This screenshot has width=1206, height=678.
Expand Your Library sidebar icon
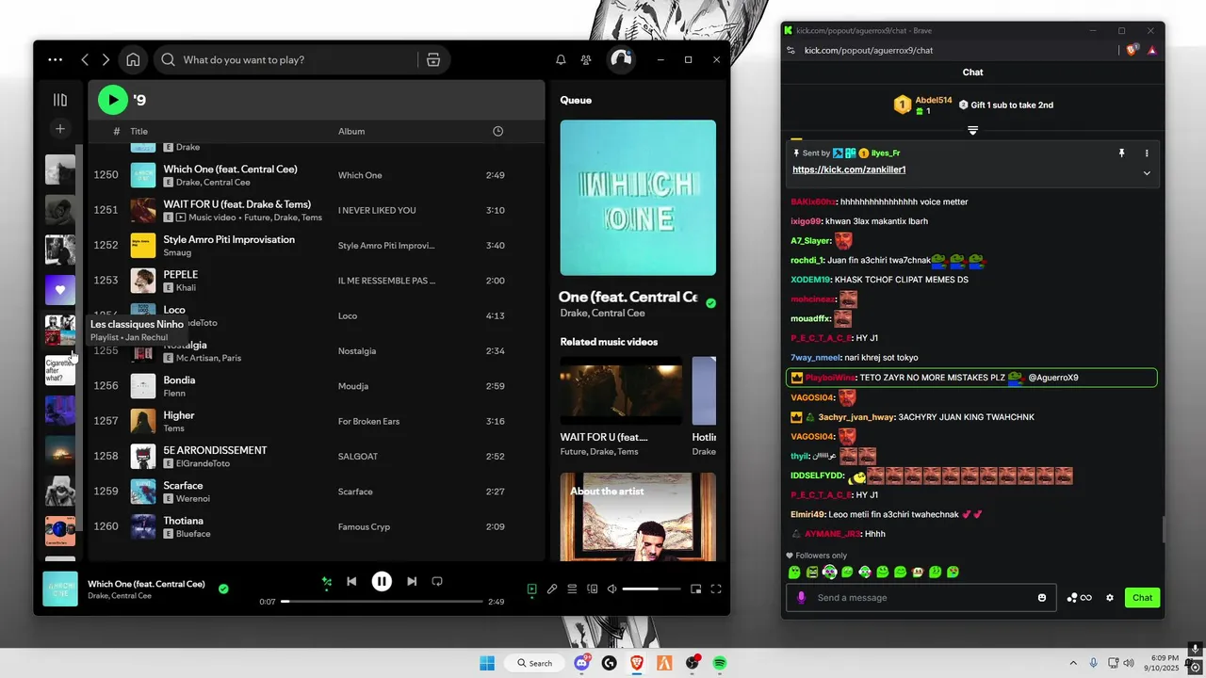coord(60,100)
